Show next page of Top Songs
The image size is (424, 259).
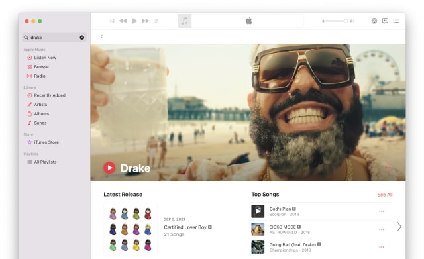click(x=399, y=227)
